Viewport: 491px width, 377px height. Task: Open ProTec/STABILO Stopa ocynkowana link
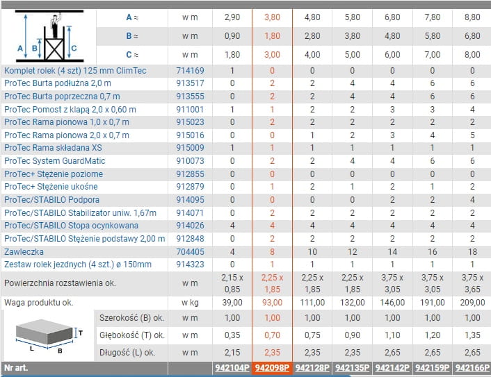tap(70, 226)
